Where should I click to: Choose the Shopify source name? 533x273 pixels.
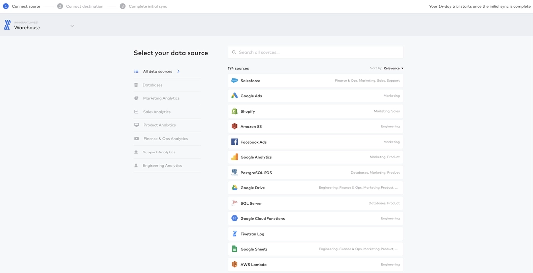pyautogui.click(x=247, y=111)
